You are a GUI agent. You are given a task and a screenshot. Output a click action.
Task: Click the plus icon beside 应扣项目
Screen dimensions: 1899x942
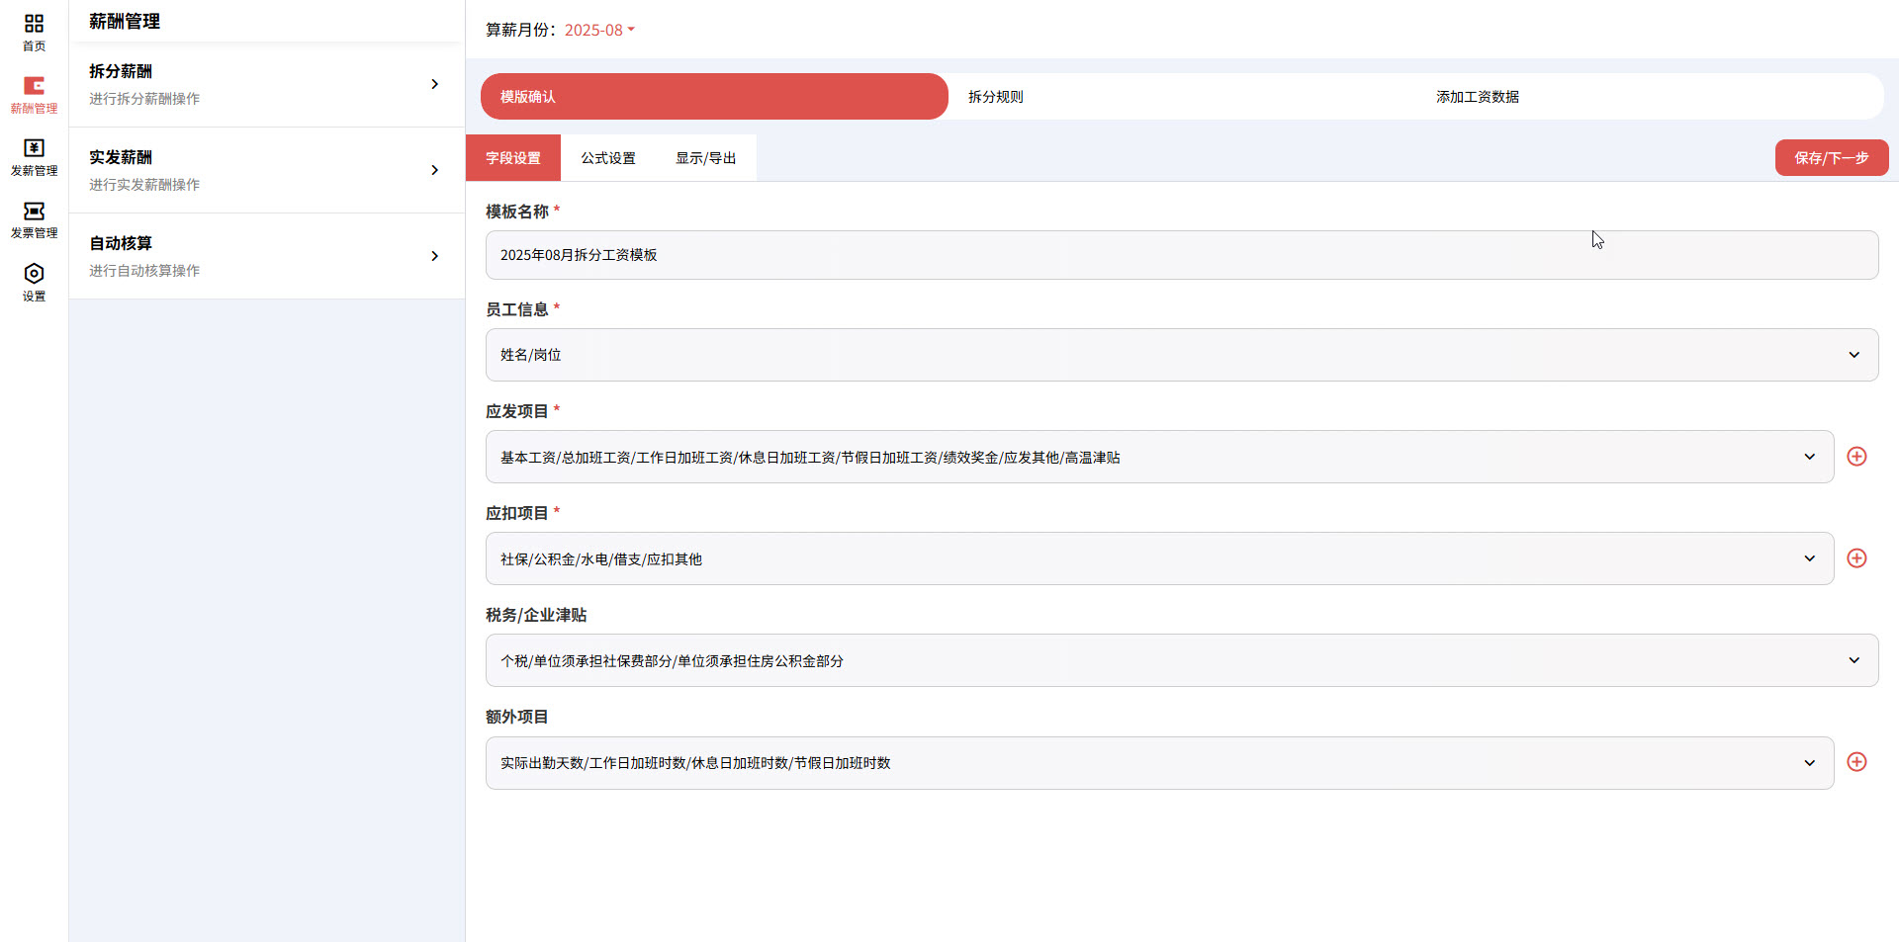1856,558
